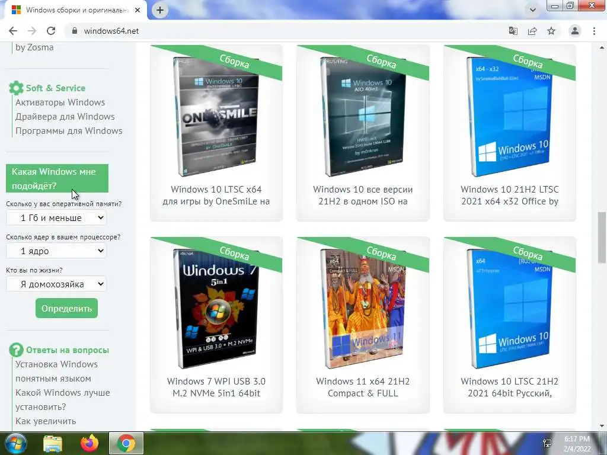
Task: Bookmark this page with the star
Action: 551,31
